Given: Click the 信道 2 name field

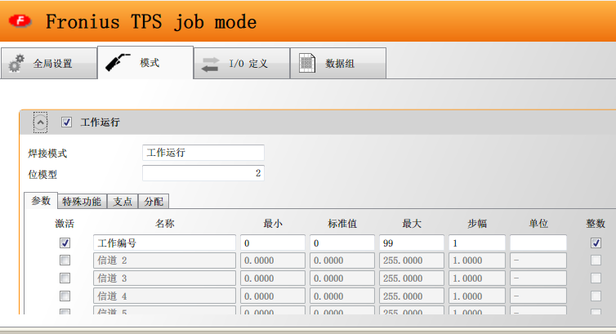Looking at the screenshot, I should (164, 261).
